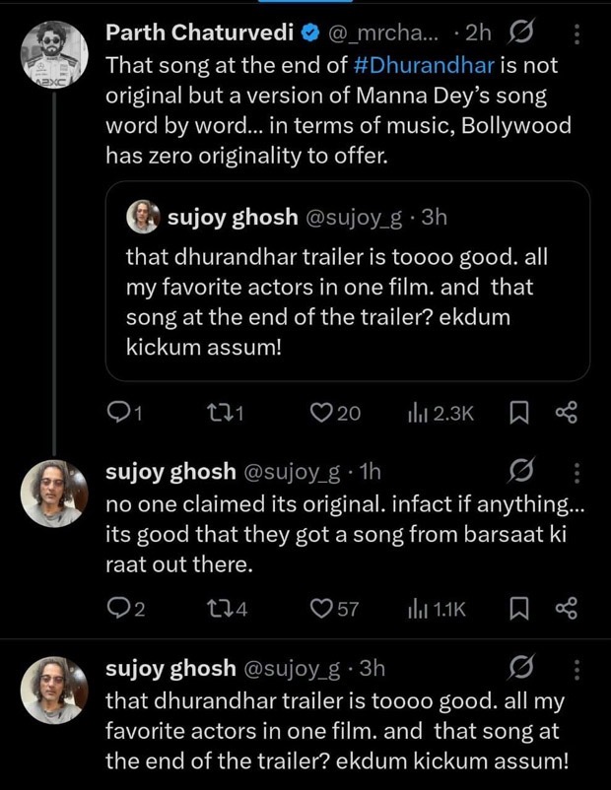Click the verified badge next to Parth Chaturvedi

point(308,31)
